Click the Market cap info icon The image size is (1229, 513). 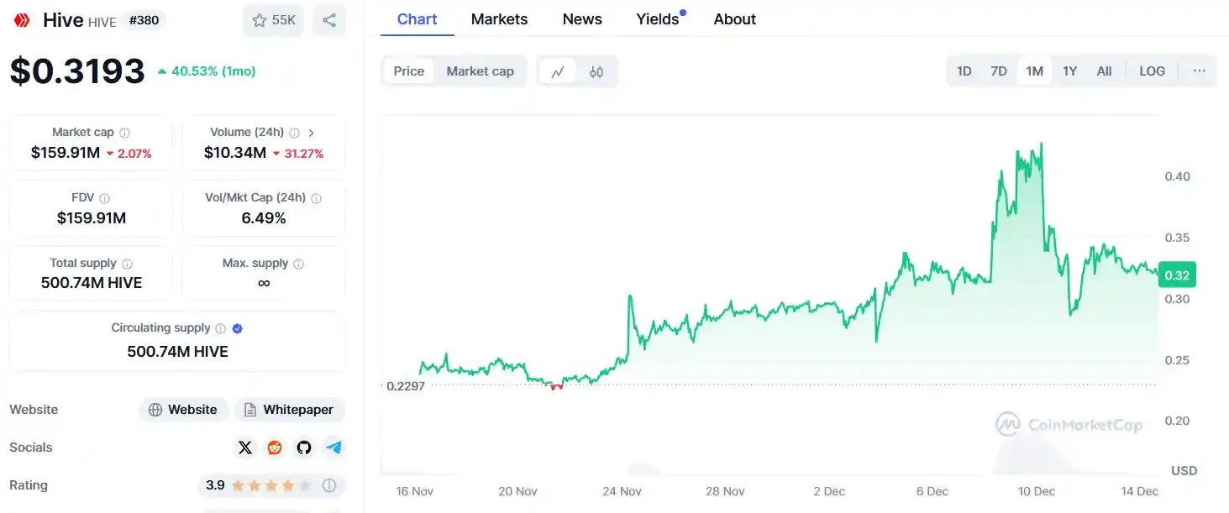pos(125,133)
